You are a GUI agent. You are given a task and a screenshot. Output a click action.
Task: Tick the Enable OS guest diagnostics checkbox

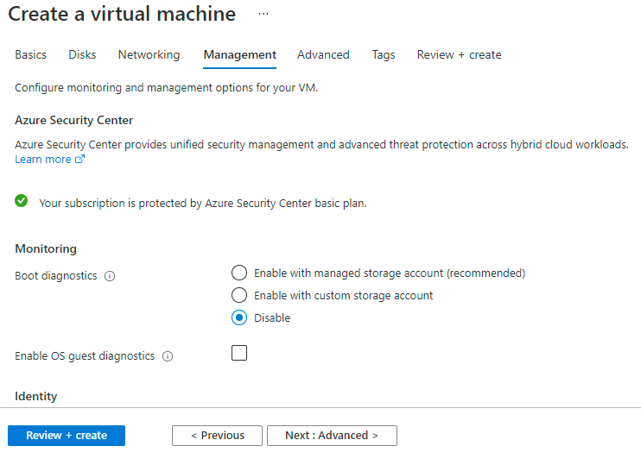click(239, 353)
